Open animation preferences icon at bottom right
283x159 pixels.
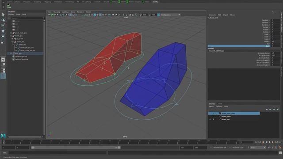[x=280, y=148]
